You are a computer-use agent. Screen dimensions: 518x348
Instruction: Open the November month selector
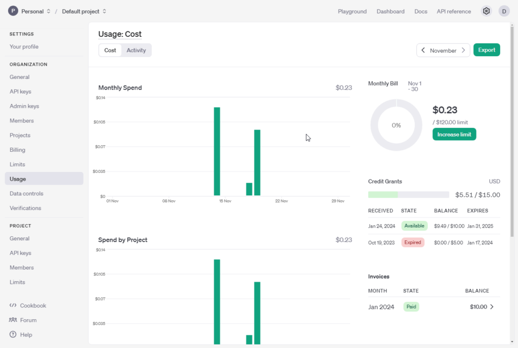[x=443, y=51]
